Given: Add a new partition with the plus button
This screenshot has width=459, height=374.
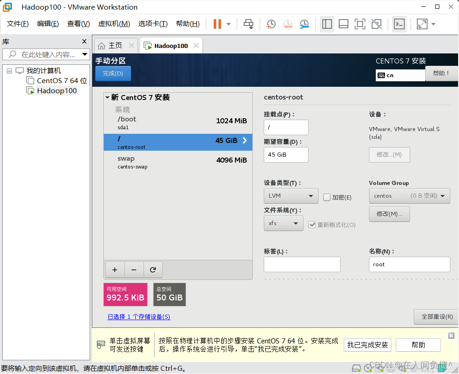Looking at the screenshot, I should [114, 270].
